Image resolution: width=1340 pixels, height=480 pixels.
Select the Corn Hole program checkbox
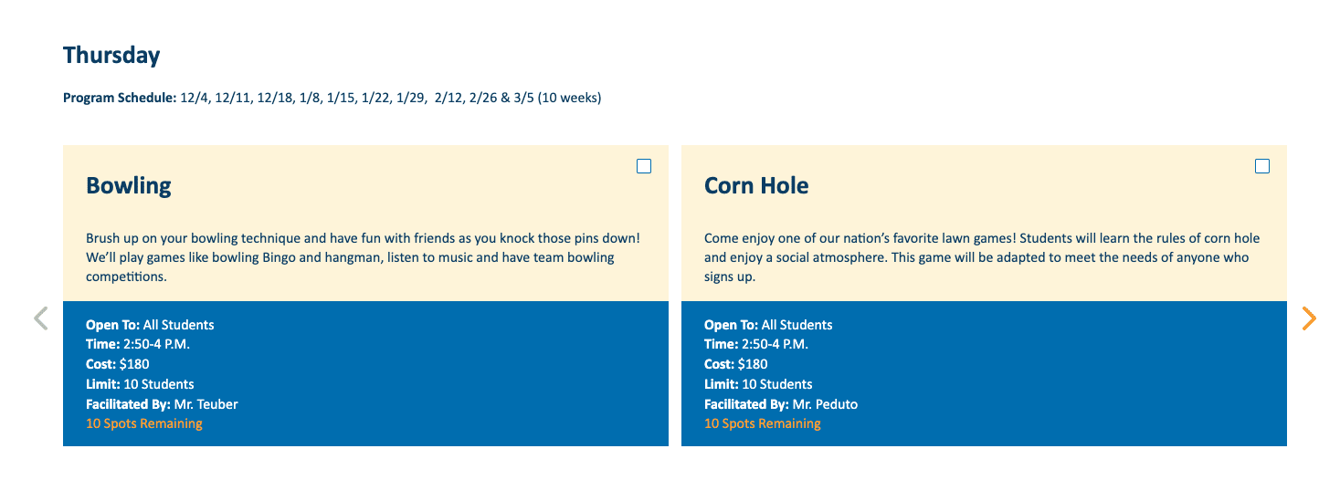(x=1262, y=166)
